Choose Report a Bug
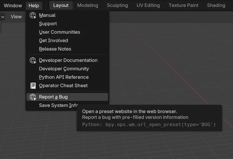Screen dimensions: 233x159 pos(67,97)
